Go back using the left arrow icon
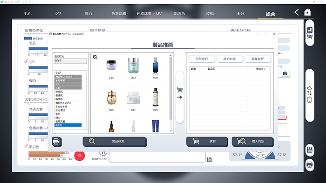The height and width of the screenshot is (183, 326). (x=297, y=12)
